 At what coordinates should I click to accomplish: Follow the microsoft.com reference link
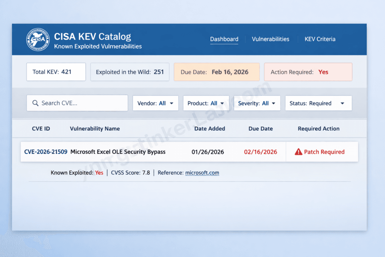(202, 173)
